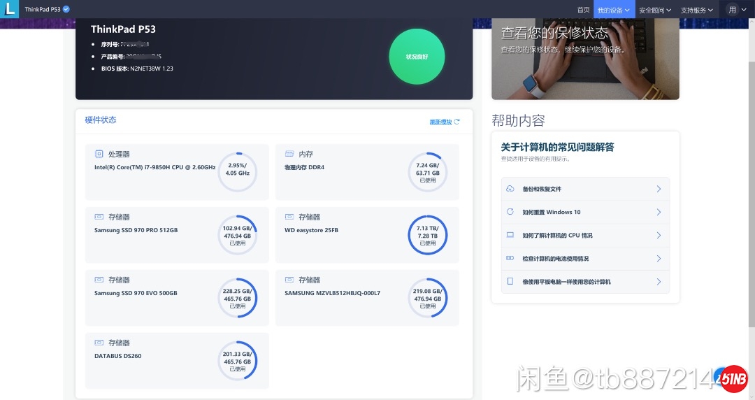Click the storage icon for WD easystore 25FB
The image size is (755, 400).
point(289,217)
